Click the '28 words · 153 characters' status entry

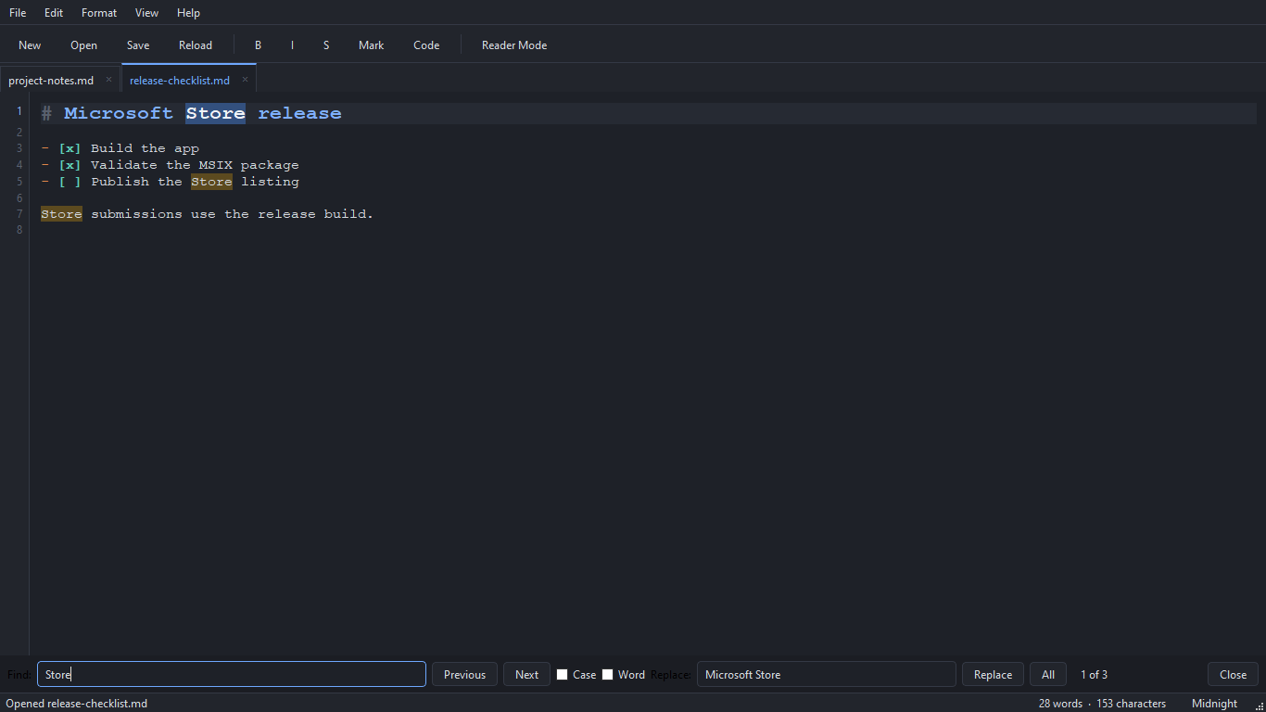coord(1102,704)
